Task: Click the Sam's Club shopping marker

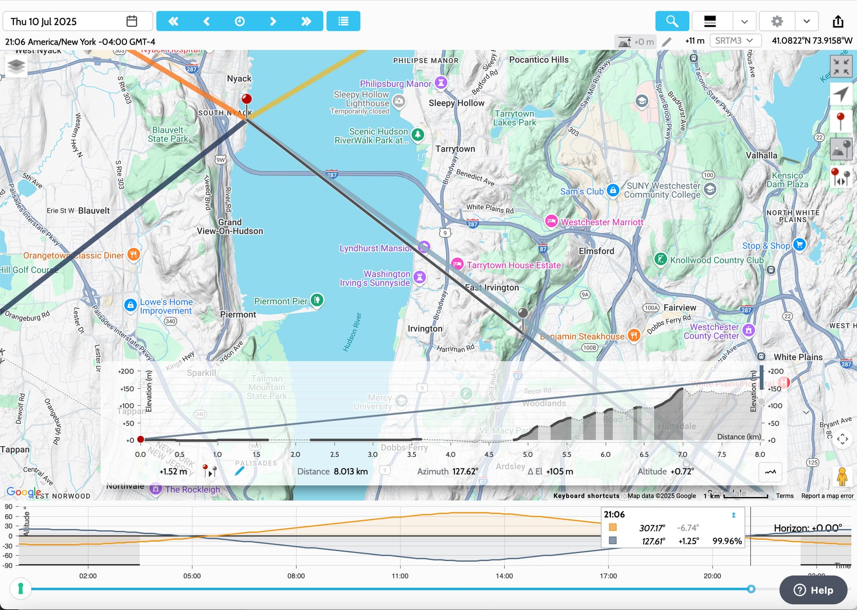Action: click(613, 191)
